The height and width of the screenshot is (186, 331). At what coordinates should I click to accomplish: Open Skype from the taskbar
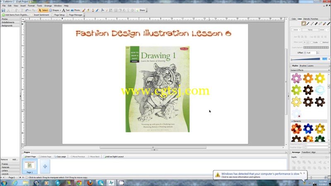point(101,183)
